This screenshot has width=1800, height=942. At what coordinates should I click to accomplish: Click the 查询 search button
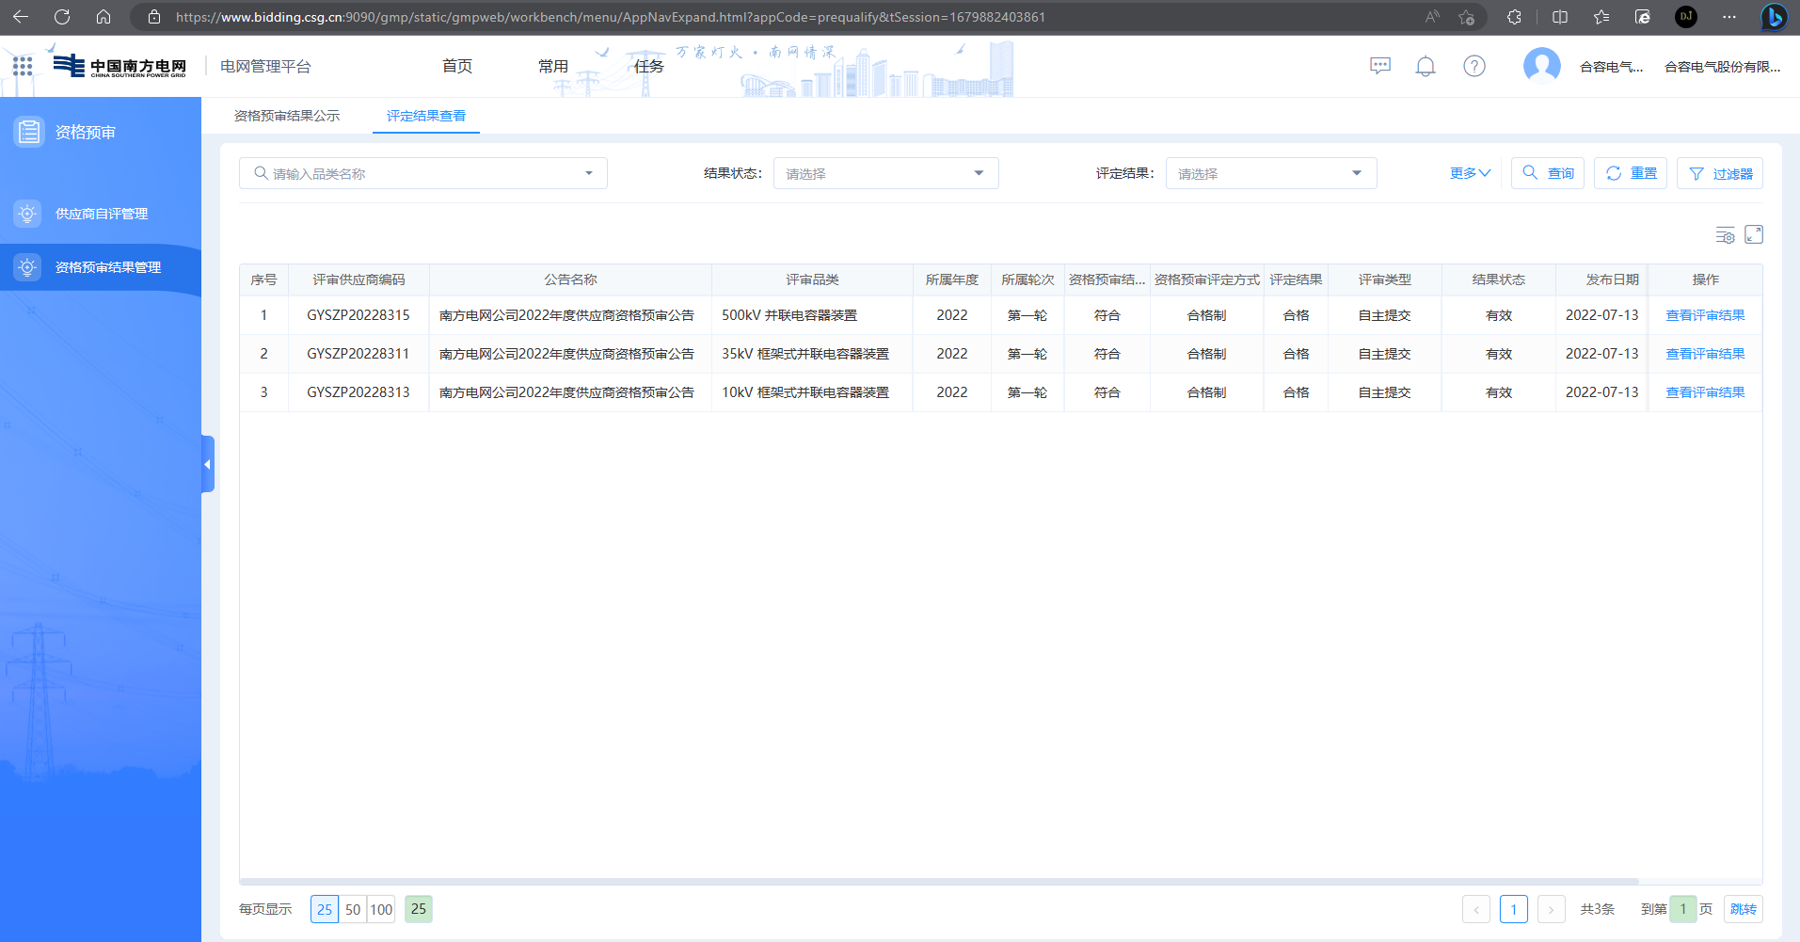(x=1548, y=173)
